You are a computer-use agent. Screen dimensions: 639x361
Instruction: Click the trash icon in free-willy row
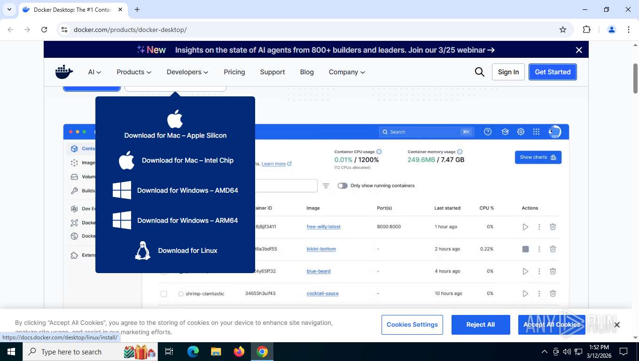pyautogui.click(x=553, y=227)
